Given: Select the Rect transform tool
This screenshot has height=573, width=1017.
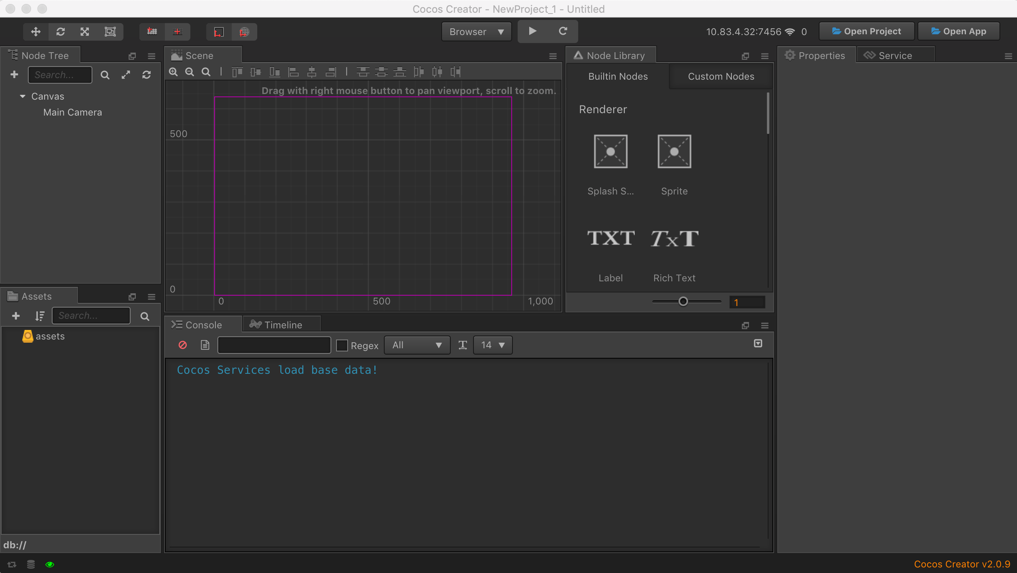Looking at the screenshot, I should pyautogui.click(x=110, y=32).
